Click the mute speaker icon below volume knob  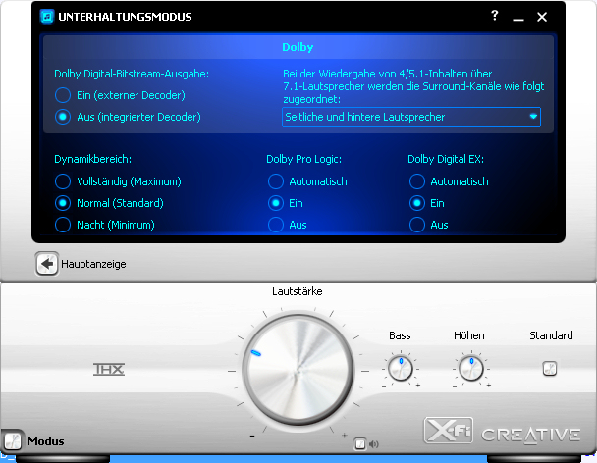click(374, 444)
